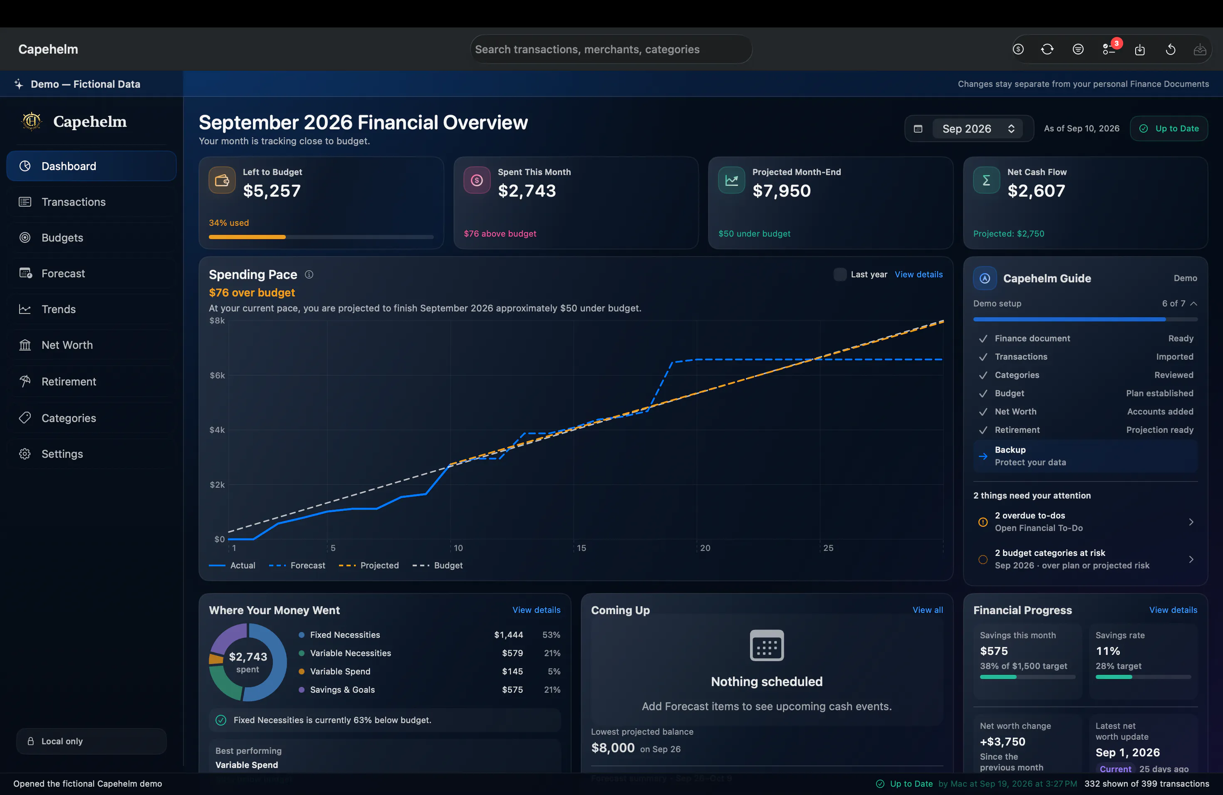
Task: Click the Demo sparkle icon in banner
Action: tap(19, 84)
